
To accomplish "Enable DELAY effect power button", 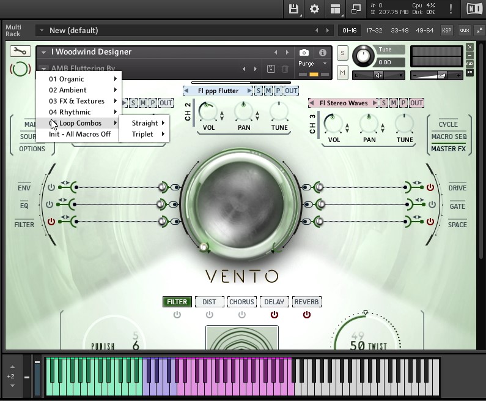I will [274, 315].
